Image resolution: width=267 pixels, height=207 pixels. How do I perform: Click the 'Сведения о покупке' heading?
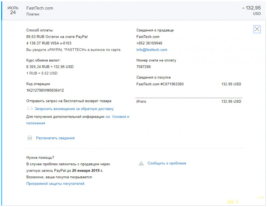pyautogui.click(x=154, y=77)
